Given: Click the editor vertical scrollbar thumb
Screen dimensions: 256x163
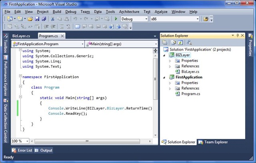Looking at the screenshot, I should [156, 79].
